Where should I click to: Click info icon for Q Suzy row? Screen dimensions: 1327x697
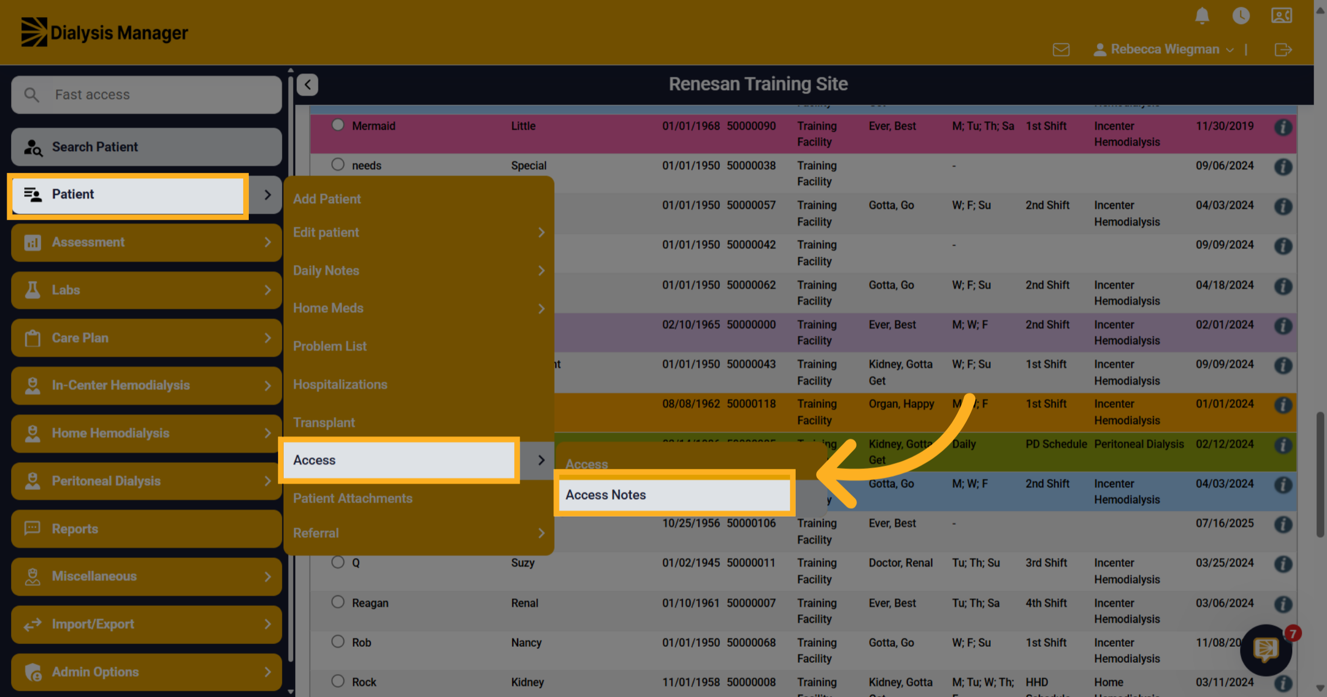(1283, 564)
